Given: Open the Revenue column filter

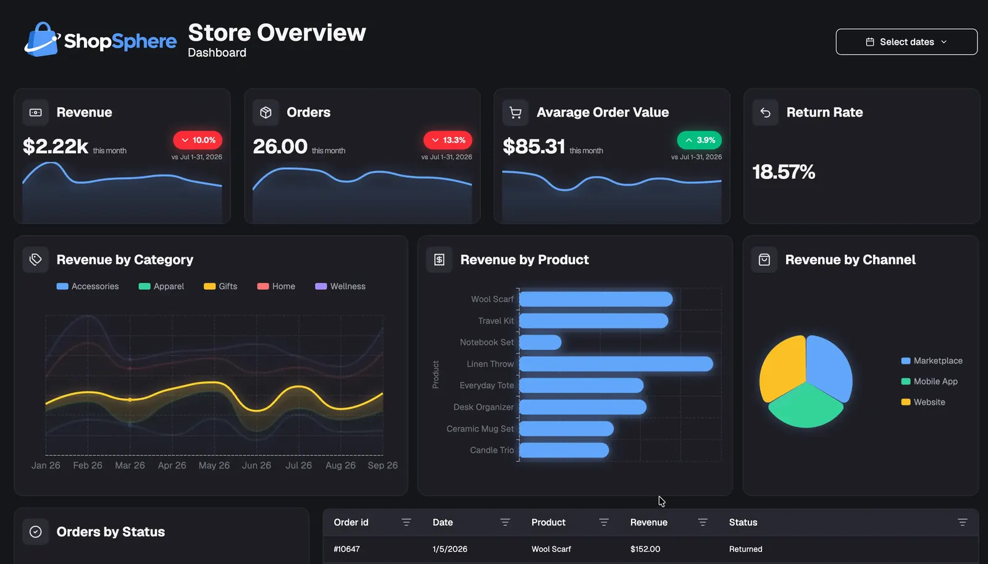Looking at the screenshot, I should point(703,522).
